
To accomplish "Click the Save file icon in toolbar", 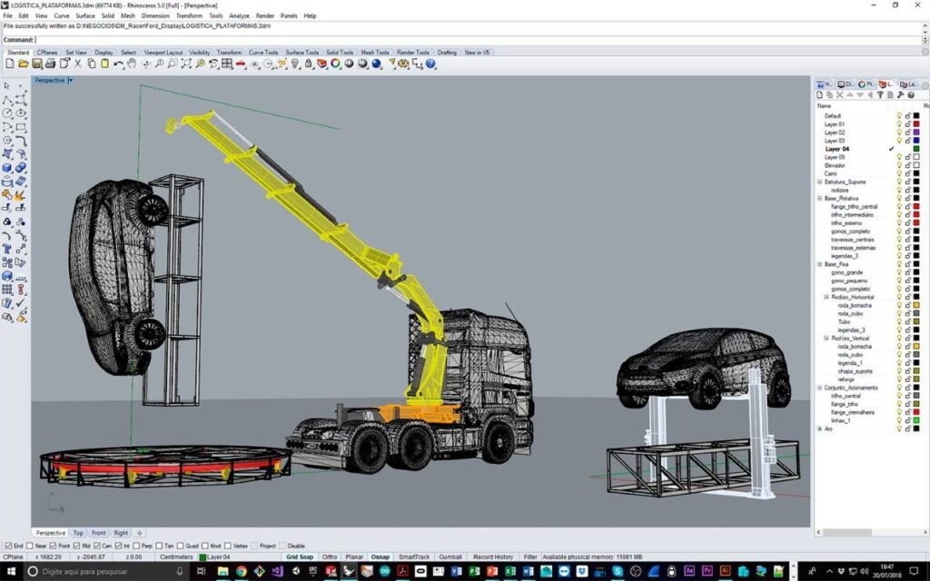I will pyautogui.click(x=37, y=64).
